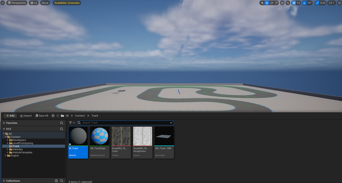Click the path folder icon before All
Viewport: 342px width, 183px height.
(62, 116)
